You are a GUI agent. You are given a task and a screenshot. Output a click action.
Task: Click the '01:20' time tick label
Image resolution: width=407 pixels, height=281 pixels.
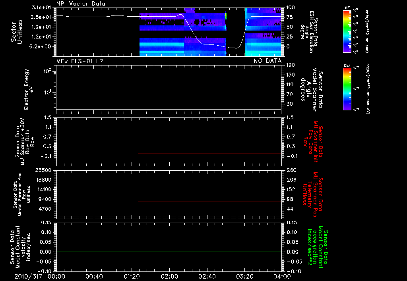point(132,276)
